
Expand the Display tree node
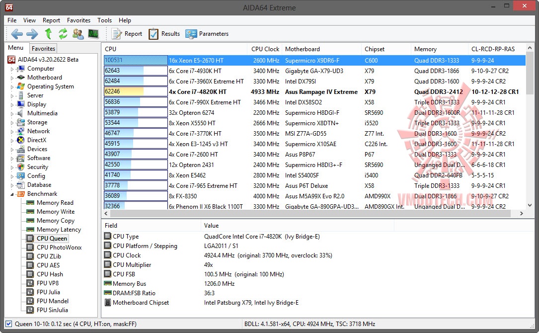pos(12,105)
